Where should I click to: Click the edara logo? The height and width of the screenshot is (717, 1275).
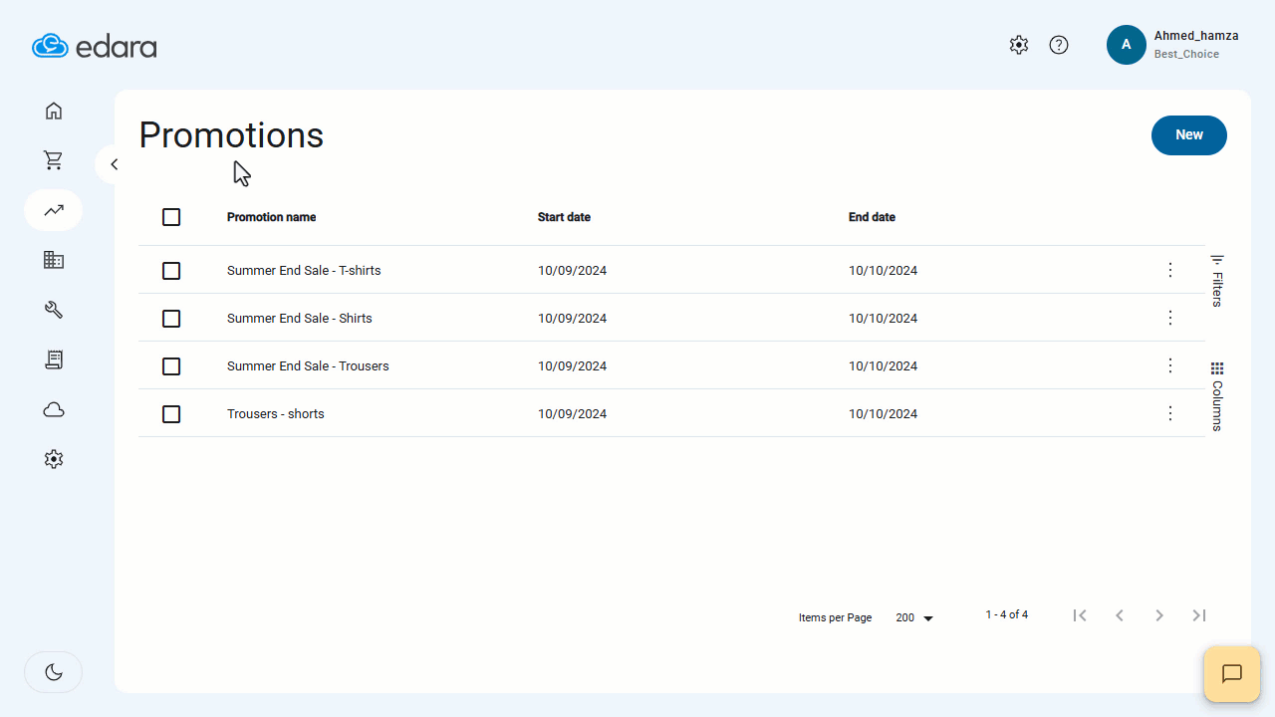coord(95,46)
